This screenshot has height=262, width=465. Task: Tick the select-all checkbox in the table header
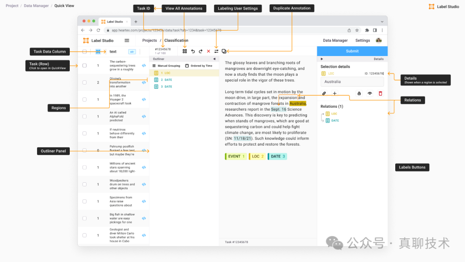click(84, 52)
